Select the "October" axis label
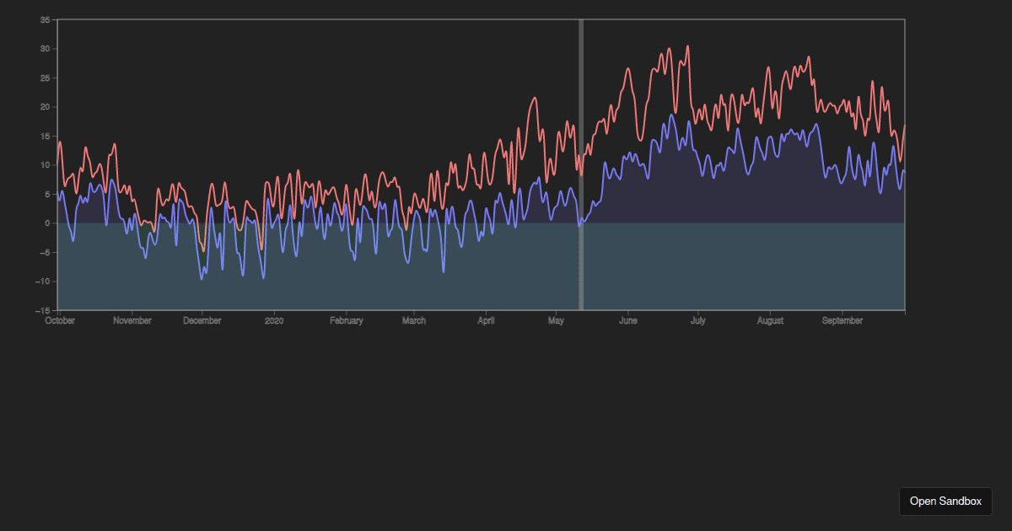 click(58, 320)
